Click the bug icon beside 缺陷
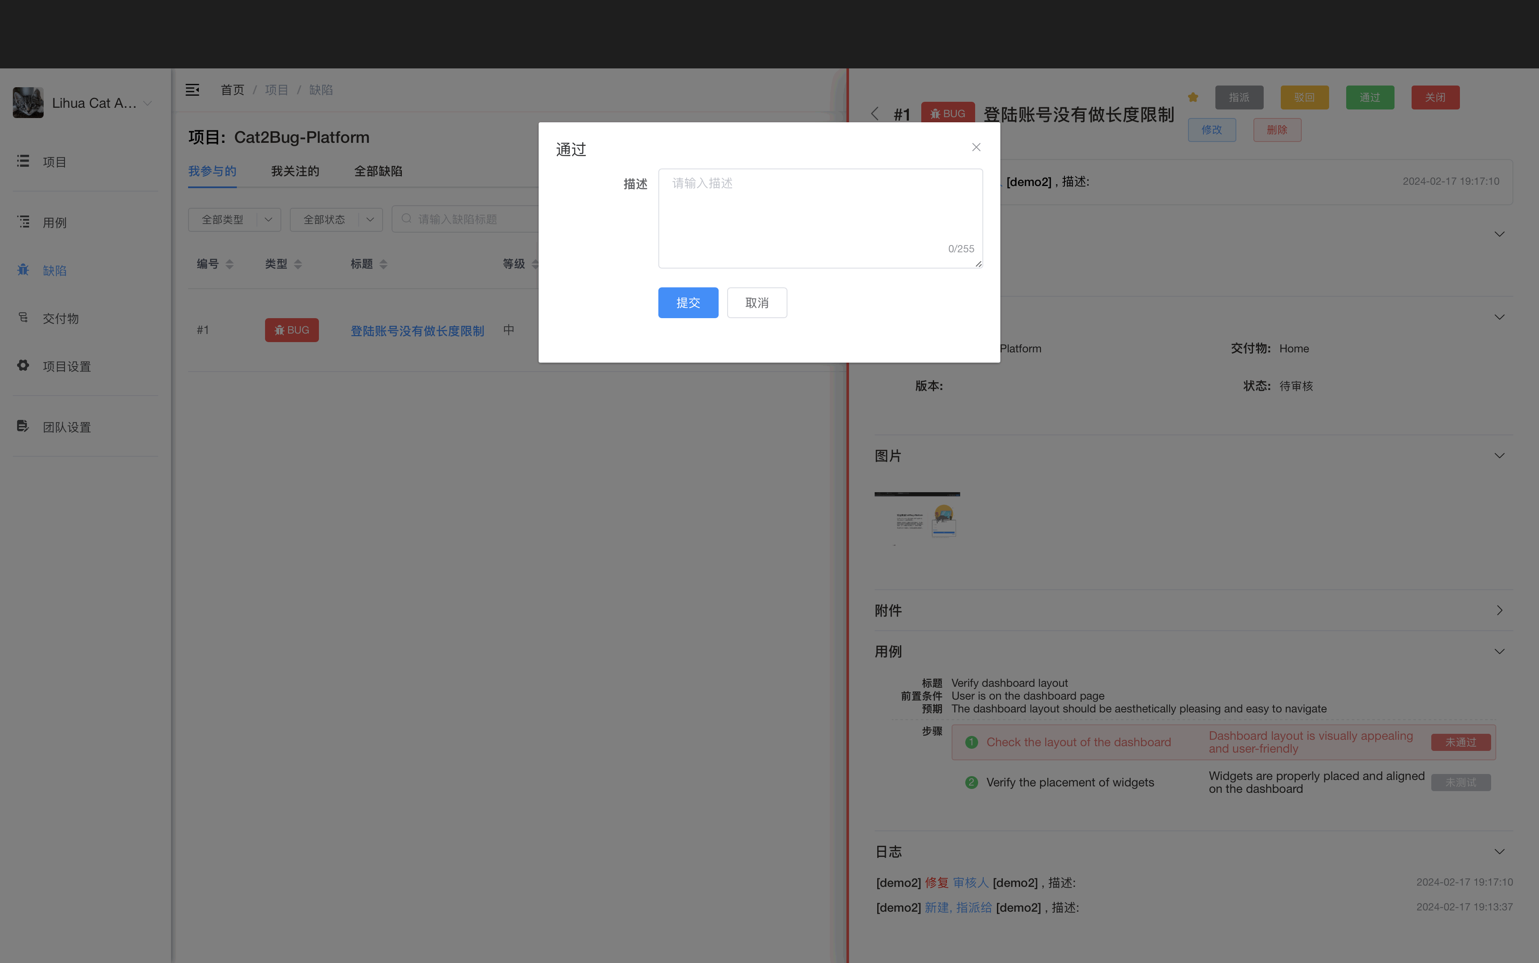 click(23, 269)
